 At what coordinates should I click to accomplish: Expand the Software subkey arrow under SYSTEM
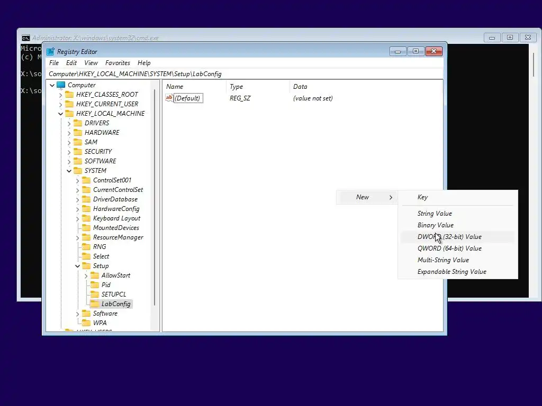click(77, 313)
